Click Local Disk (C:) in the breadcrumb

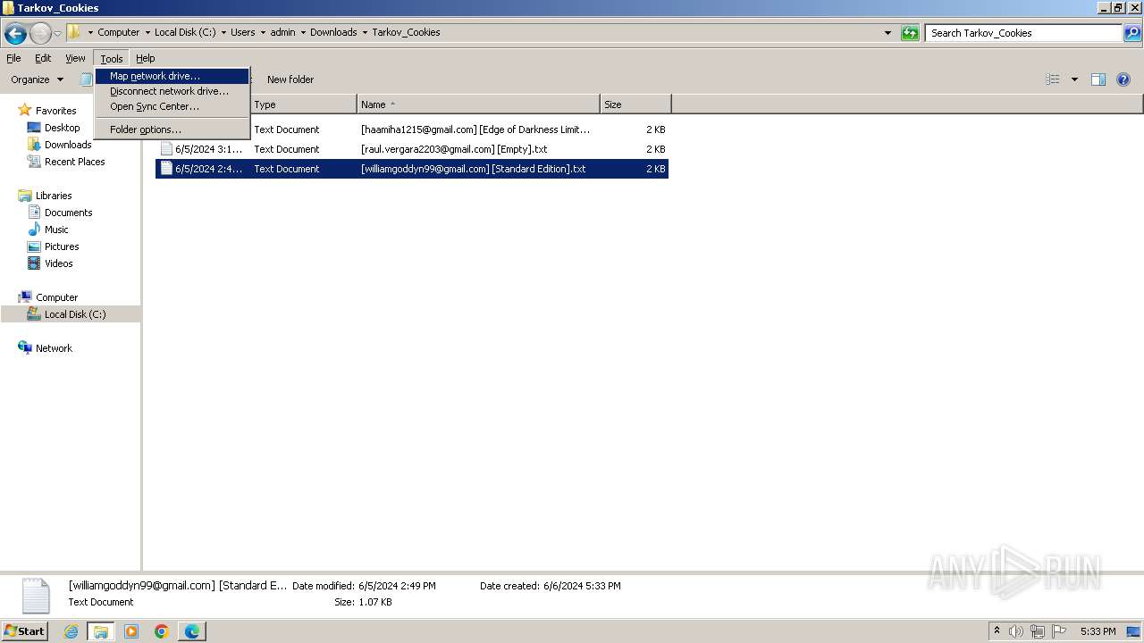click(185, 32)
